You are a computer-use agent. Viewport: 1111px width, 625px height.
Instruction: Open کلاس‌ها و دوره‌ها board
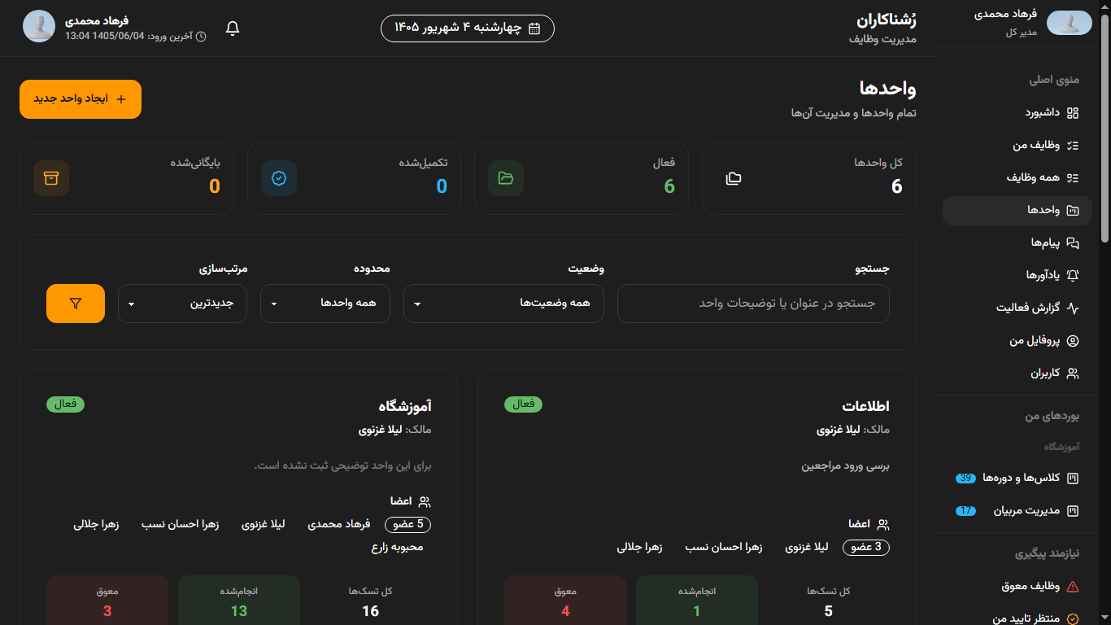[1017, 478]
